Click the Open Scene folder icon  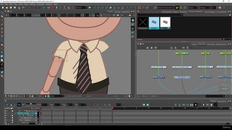click(7, 8)
